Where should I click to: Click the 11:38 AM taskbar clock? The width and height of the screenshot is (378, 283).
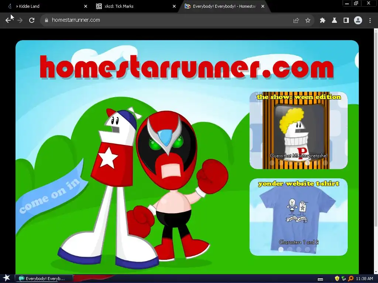click(364, 279)
